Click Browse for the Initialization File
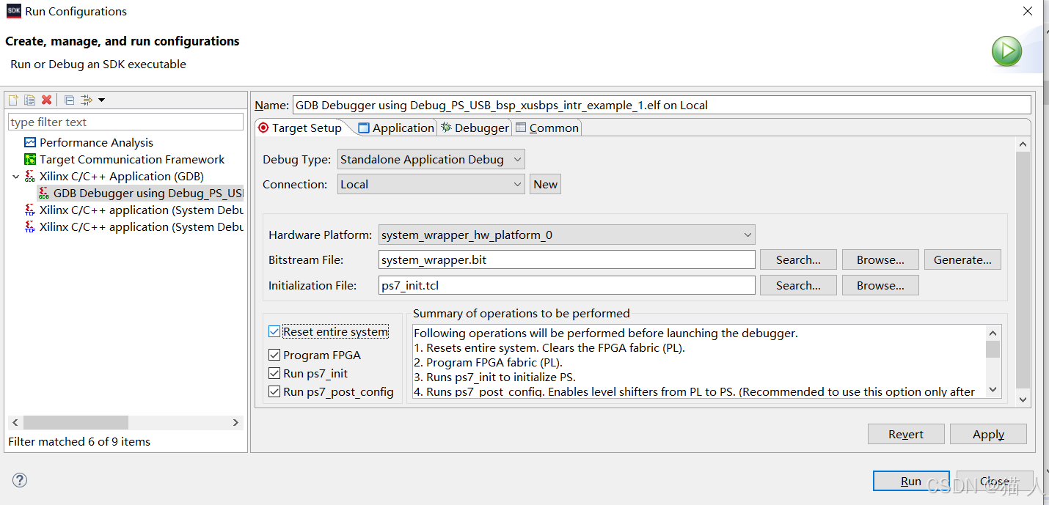 pyautogui.click(x=880, y=285)
